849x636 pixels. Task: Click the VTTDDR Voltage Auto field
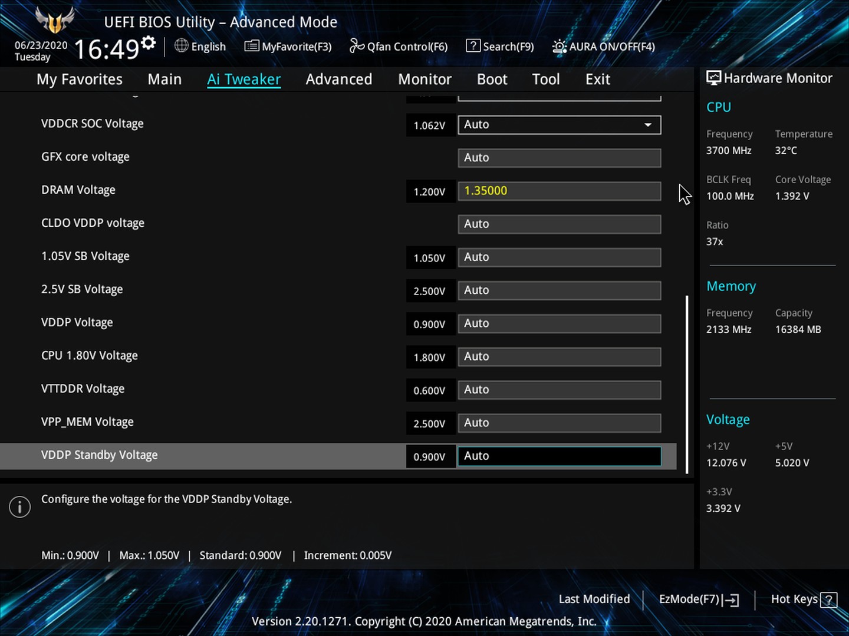(x=559, y=390)
